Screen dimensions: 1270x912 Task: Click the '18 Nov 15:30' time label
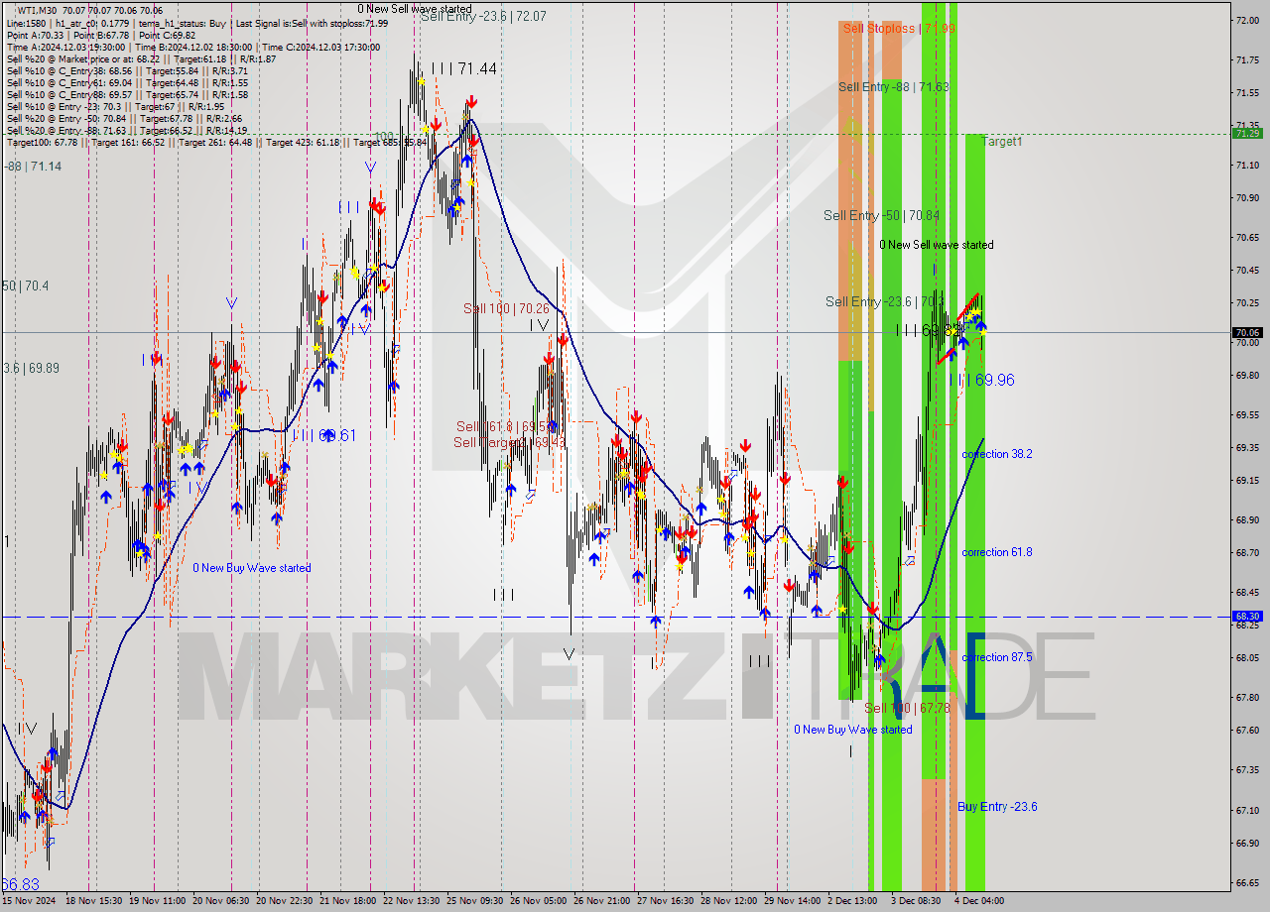point(94,901)
